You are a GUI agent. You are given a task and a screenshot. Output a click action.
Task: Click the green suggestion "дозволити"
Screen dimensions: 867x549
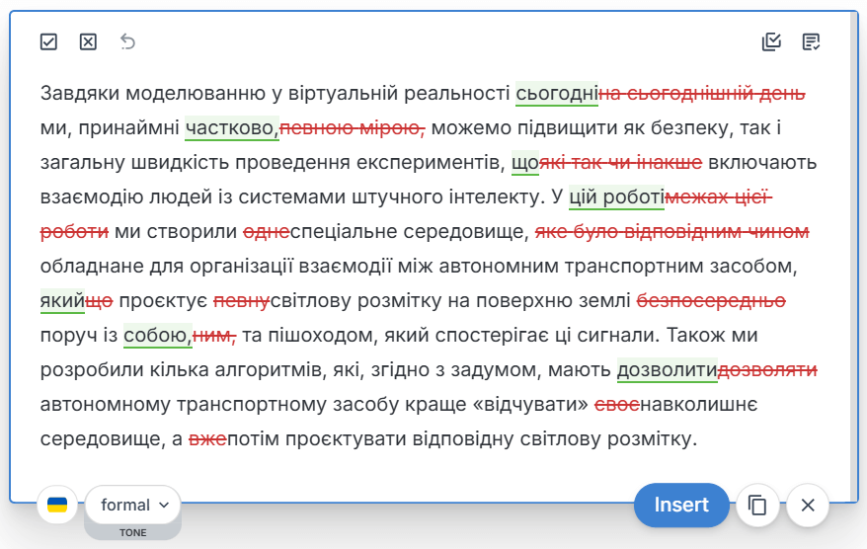click(668, 370)
